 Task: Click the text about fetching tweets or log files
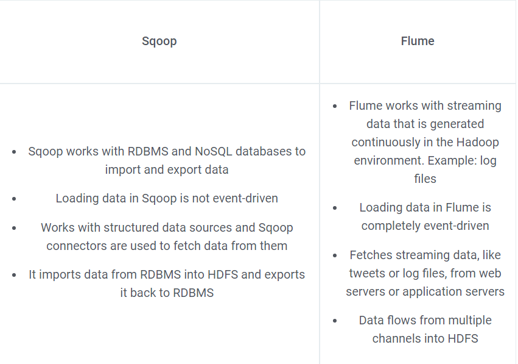(x=425, y=273)
